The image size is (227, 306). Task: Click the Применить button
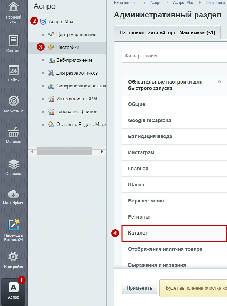coord(140,288)
